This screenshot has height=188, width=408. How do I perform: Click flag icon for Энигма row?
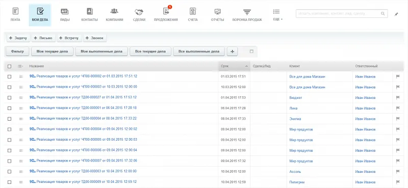click(x=397, y=119)
